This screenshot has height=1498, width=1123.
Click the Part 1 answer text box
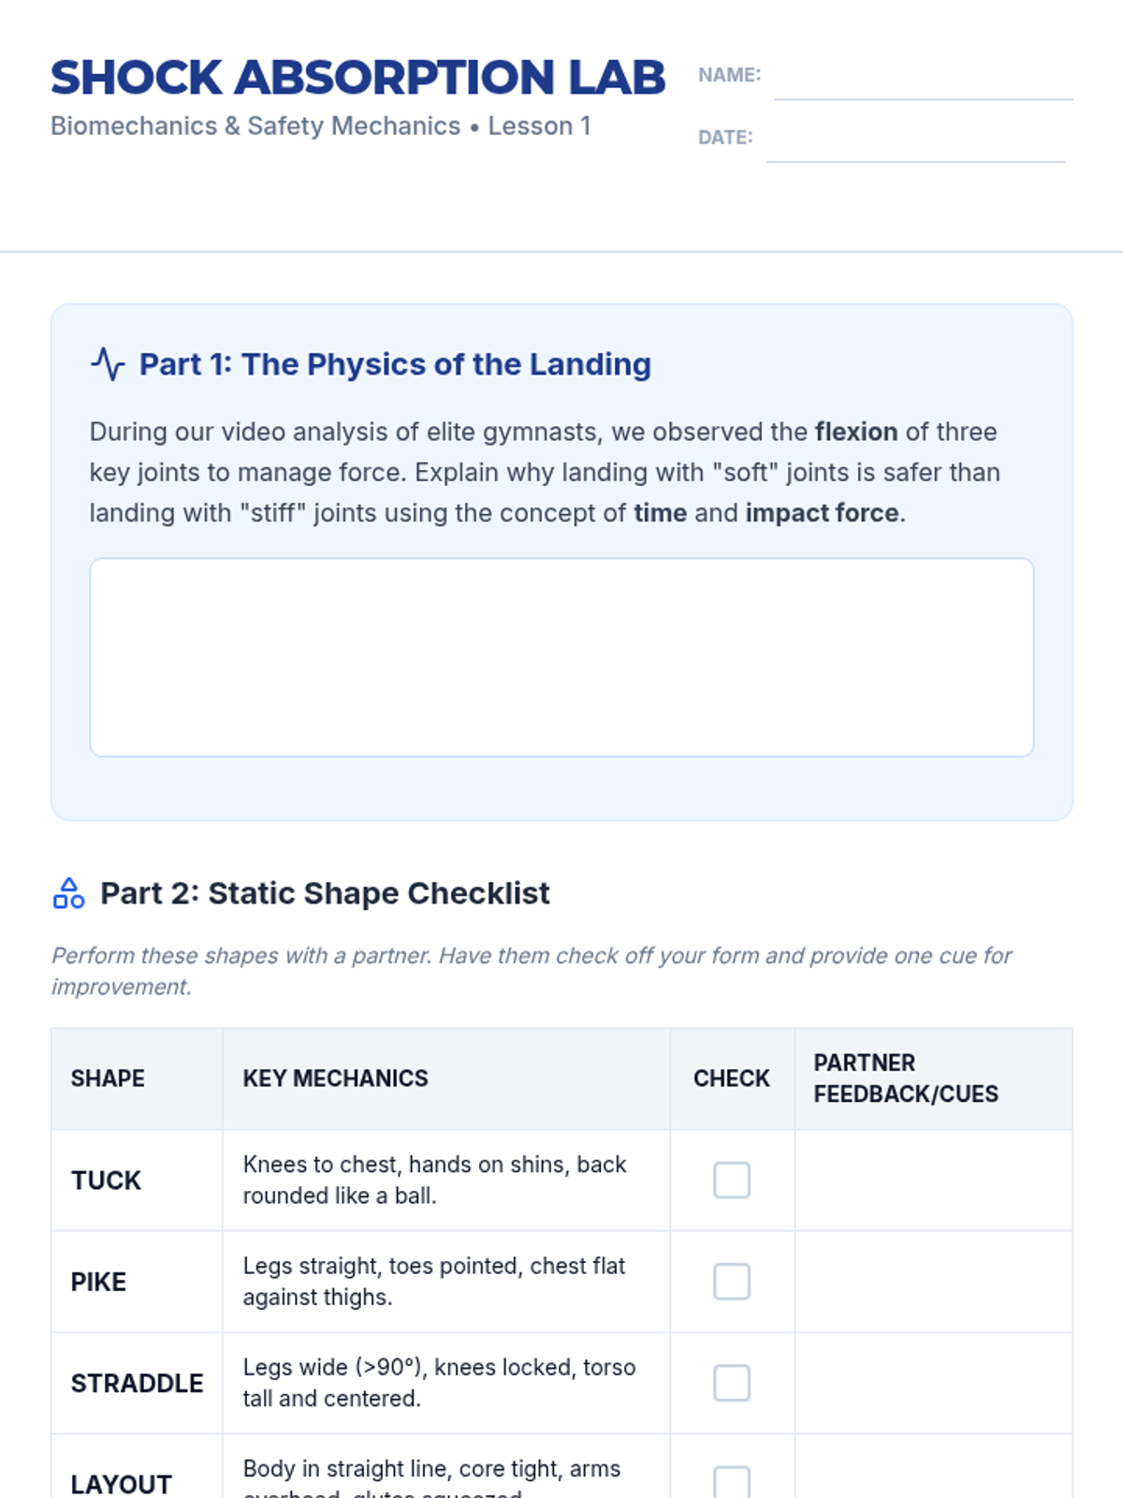(561, 657)
